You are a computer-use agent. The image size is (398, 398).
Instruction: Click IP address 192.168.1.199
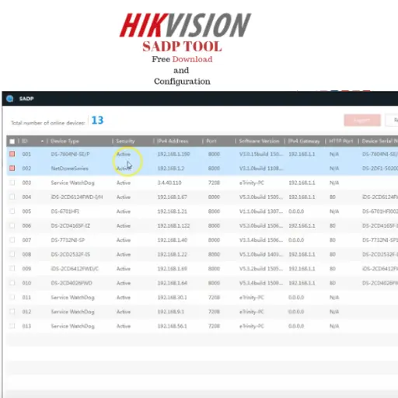[x=173, y=154]
